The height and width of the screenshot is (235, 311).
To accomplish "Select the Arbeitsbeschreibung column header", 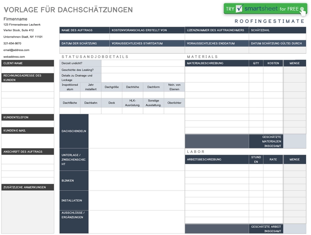I will coord(217,159).
